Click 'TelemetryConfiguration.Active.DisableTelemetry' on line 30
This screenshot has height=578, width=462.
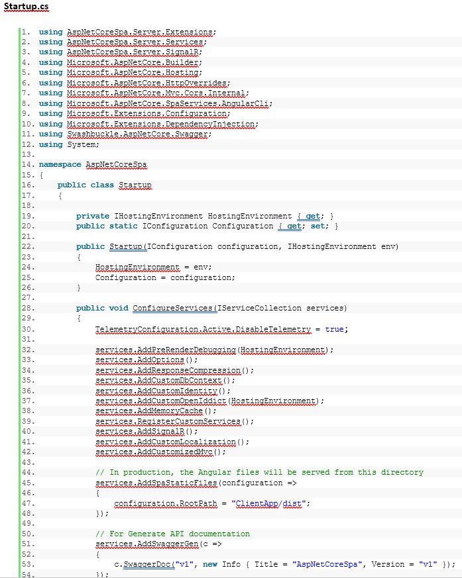point(203,329)
